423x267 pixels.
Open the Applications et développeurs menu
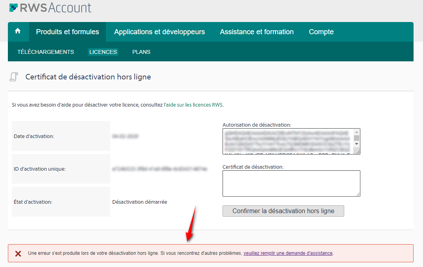(x=159, y=31)
